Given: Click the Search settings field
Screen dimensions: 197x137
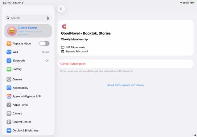Looking at the screenshot, I should click(26, 18).
